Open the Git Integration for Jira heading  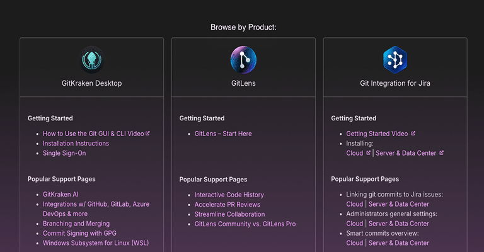[x=395, y=83]
